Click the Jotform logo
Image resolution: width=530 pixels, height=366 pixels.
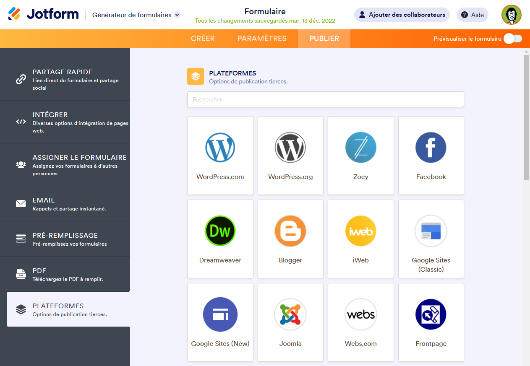point(43,14)
